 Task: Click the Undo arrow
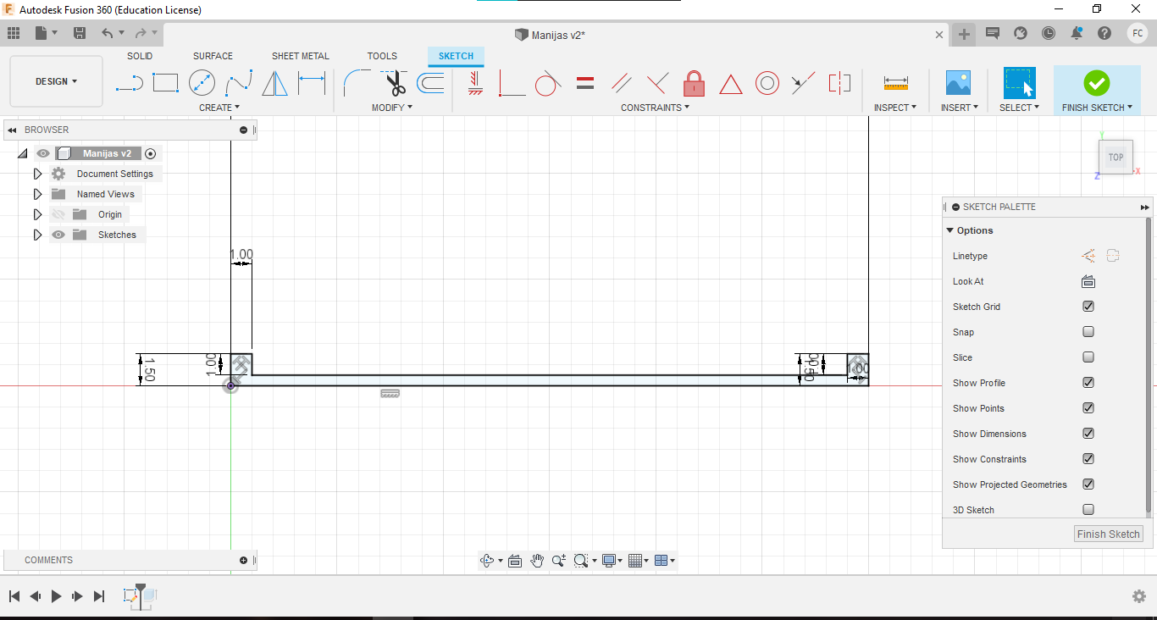tap(108, 33)
